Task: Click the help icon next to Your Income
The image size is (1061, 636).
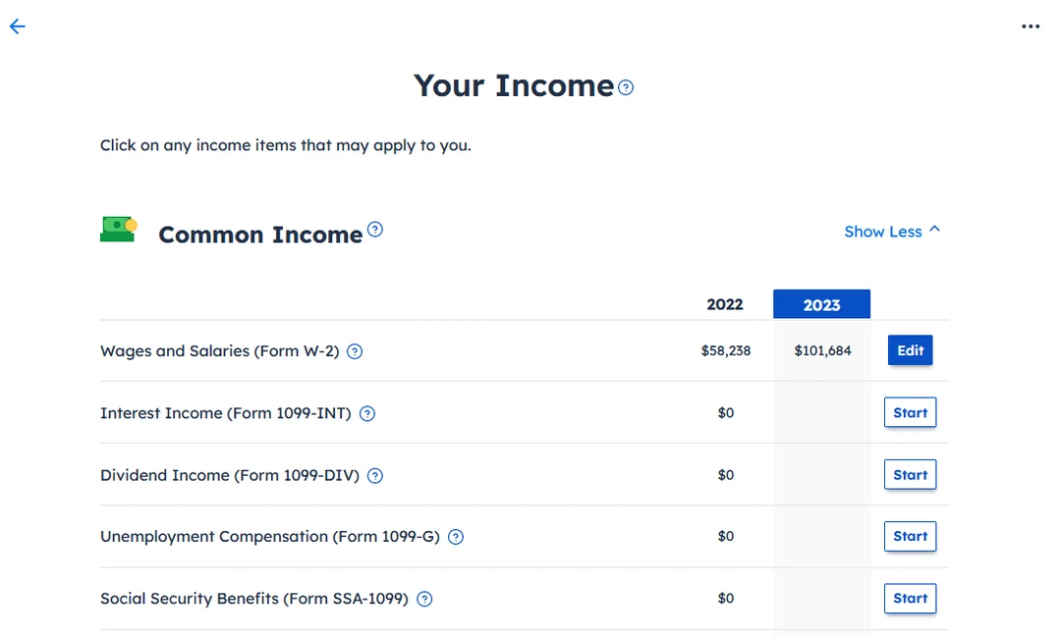Action: (626, 87)
